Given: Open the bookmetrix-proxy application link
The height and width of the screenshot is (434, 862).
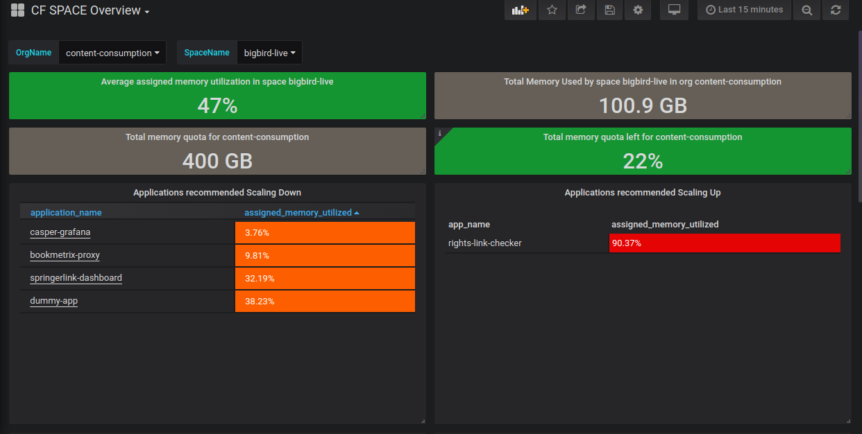Looking at the screenshot, I should coord(65,255).
